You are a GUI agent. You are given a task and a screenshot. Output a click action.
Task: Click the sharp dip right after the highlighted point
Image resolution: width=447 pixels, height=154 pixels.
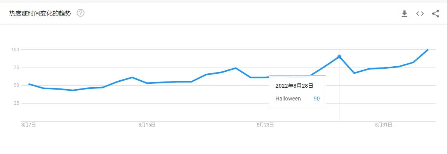[x=354, y=73]
